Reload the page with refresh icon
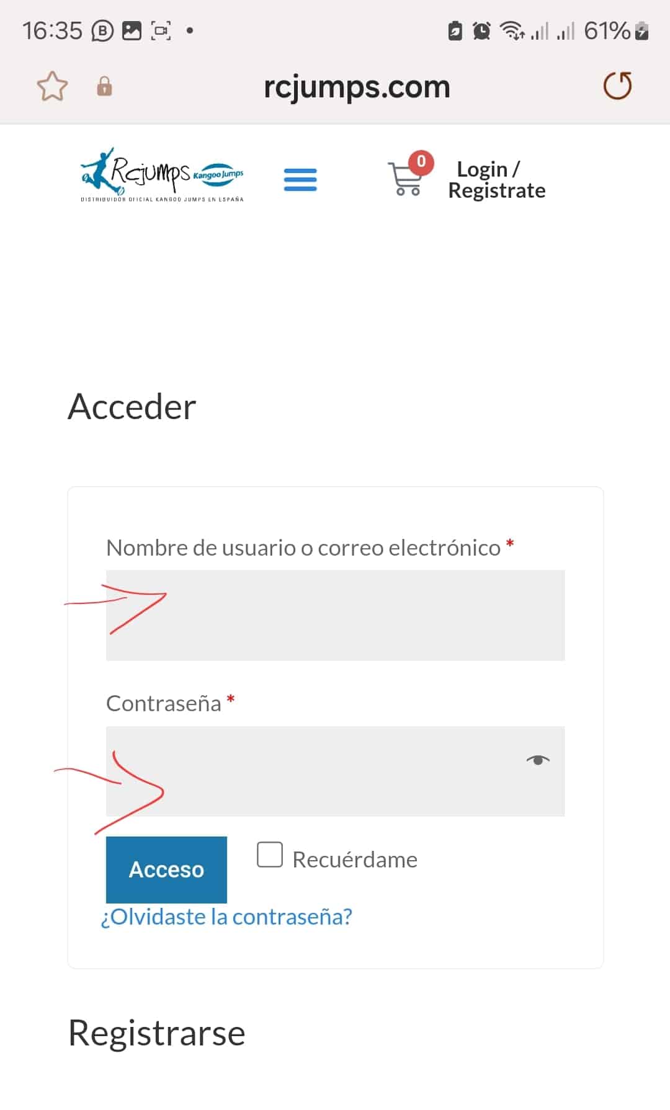The image size is (670, 1110). click(617, 86)
